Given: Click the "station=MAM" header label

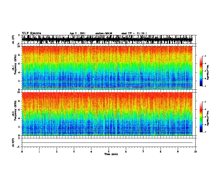Looking at the screenshot, I should pyautogui.click(x=104, y=33).
